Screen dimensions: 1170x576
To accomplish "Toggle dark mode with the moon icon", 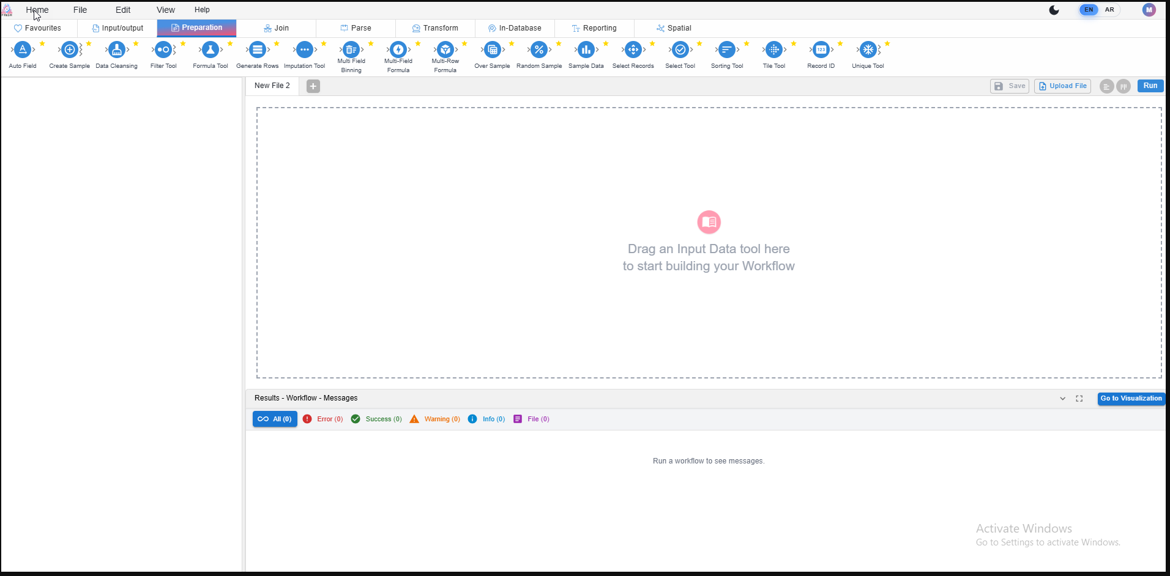I will coord(1054,10).
